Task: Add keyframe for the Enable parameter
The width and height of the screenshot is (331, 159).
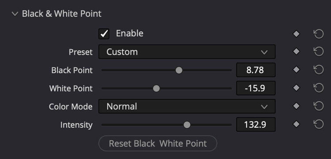Action: pos(296,34)
